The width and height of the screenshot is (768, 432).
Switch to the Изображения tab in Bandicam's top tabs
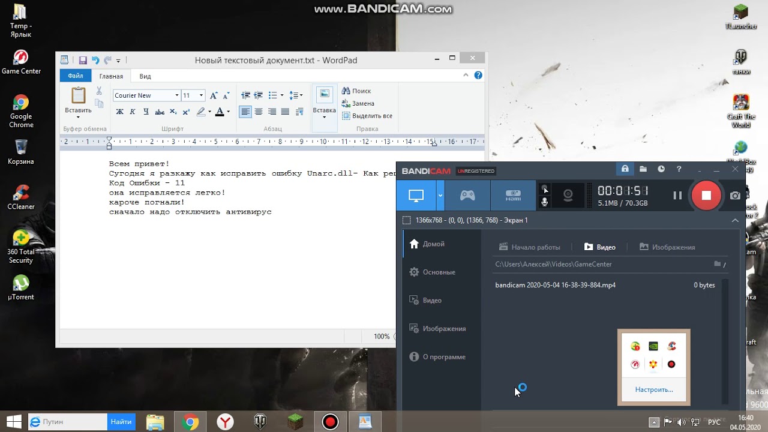pyautogui.click(x=667, y=247)
